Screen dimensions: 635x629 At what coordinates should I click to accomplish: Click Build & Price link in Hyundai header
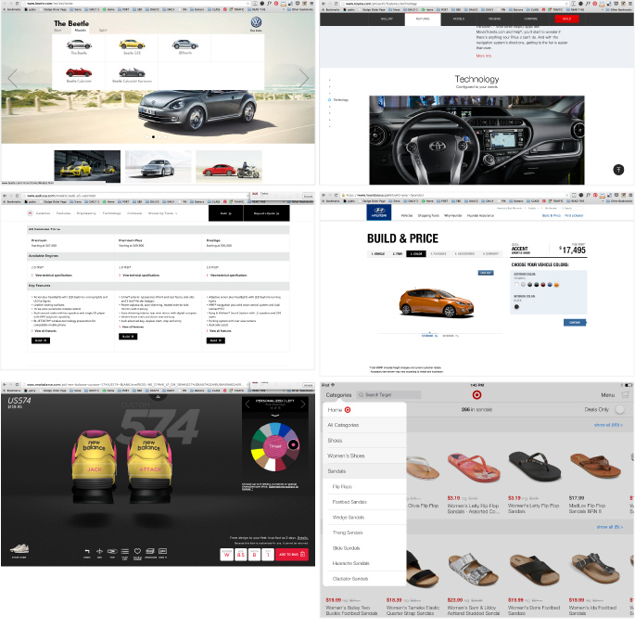552,215
